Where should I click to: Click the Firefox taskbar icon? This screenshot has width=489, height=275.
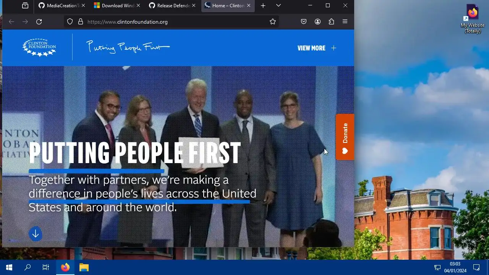click(x=65, y=267)
